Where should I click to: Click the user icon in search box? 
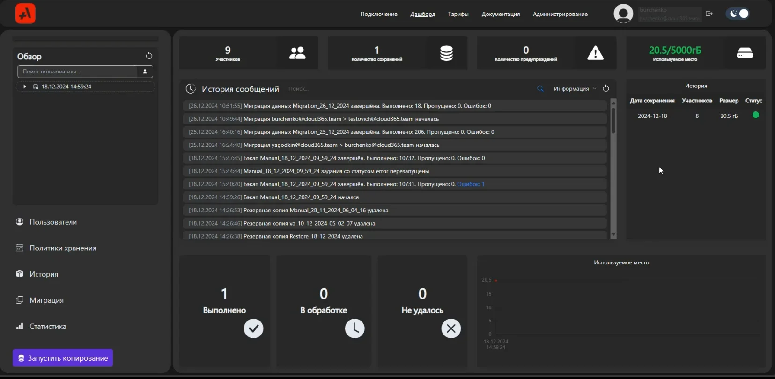pyautogui.click(x=145, y=72)
